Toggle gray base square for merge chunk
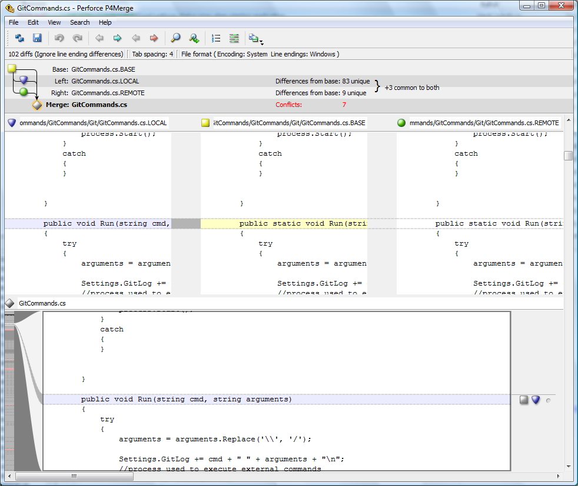 524,400
